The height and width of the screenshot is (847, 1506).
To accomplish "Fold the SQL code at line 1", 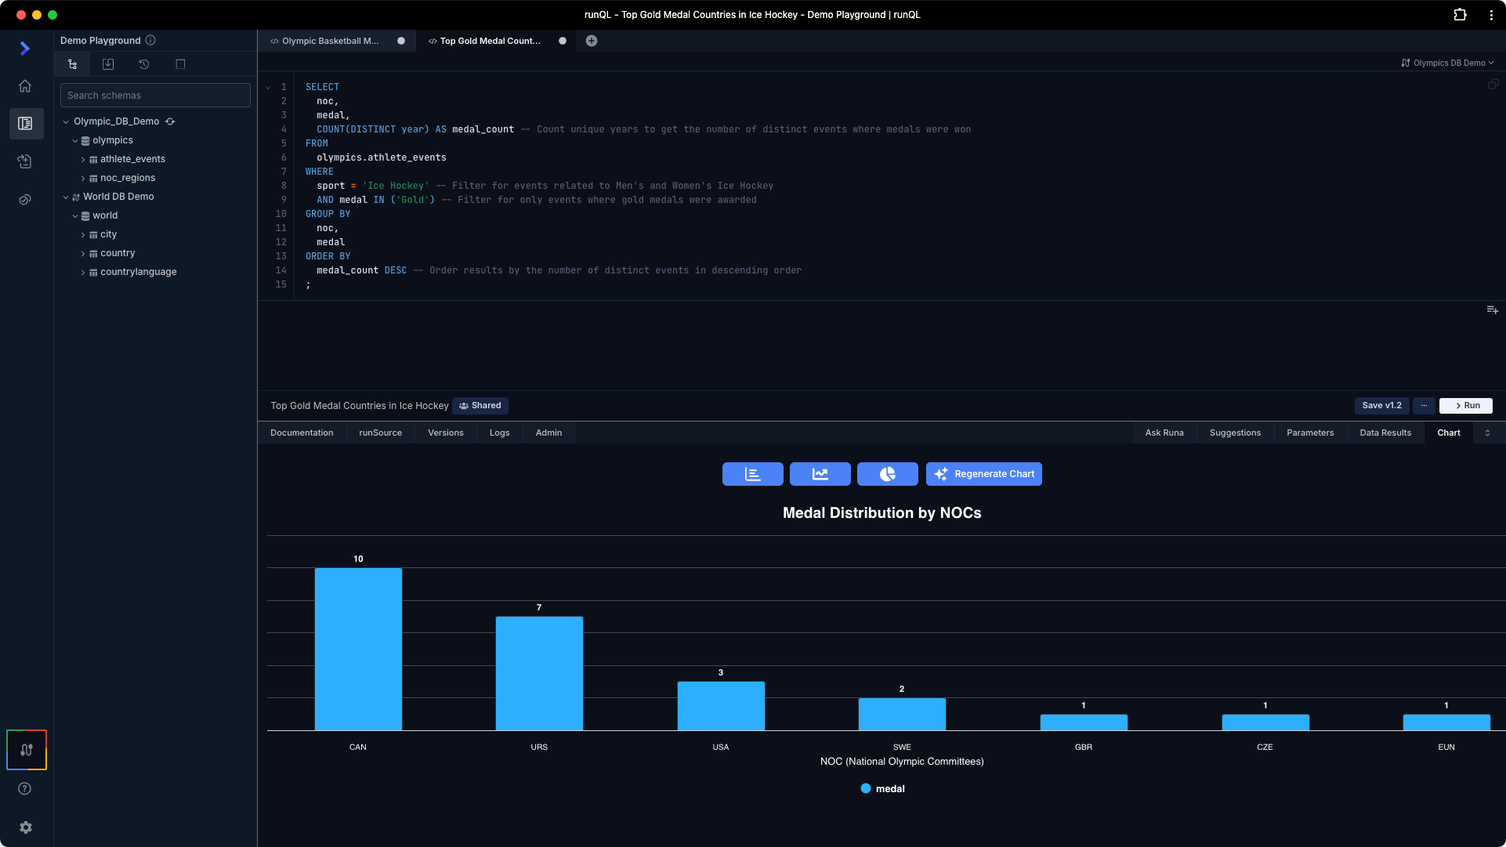I will pos(268,88).
